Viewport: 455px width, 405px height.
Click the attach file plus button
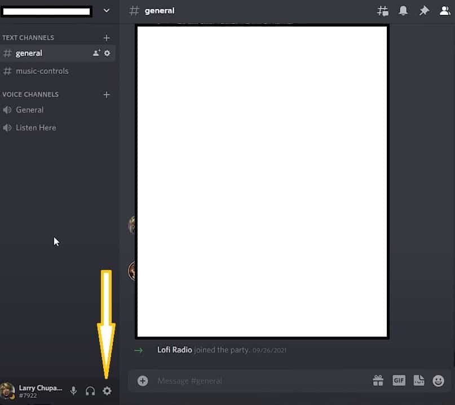[143, 381]
